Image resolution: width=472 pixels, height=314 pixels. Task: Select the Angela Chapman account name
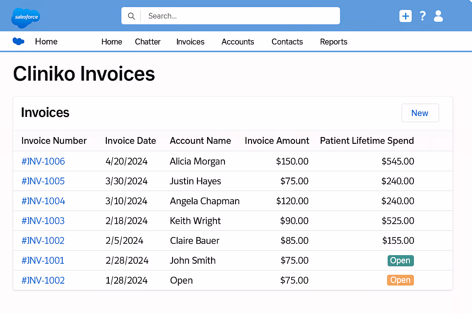(205, 201)
